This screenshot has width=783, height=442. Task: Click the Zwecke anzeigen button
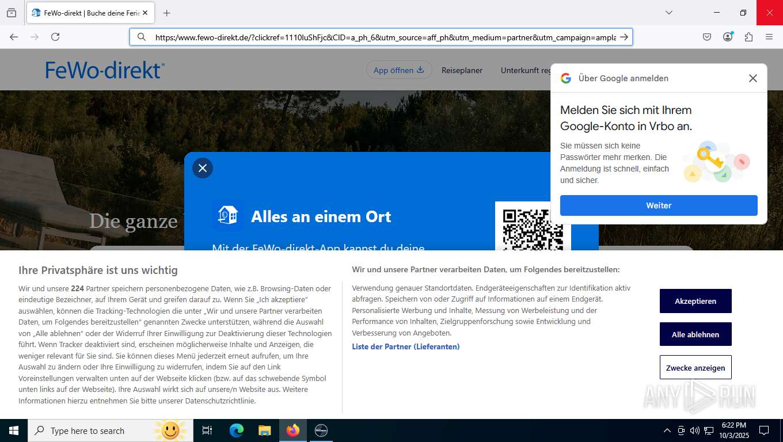[695, 368]
